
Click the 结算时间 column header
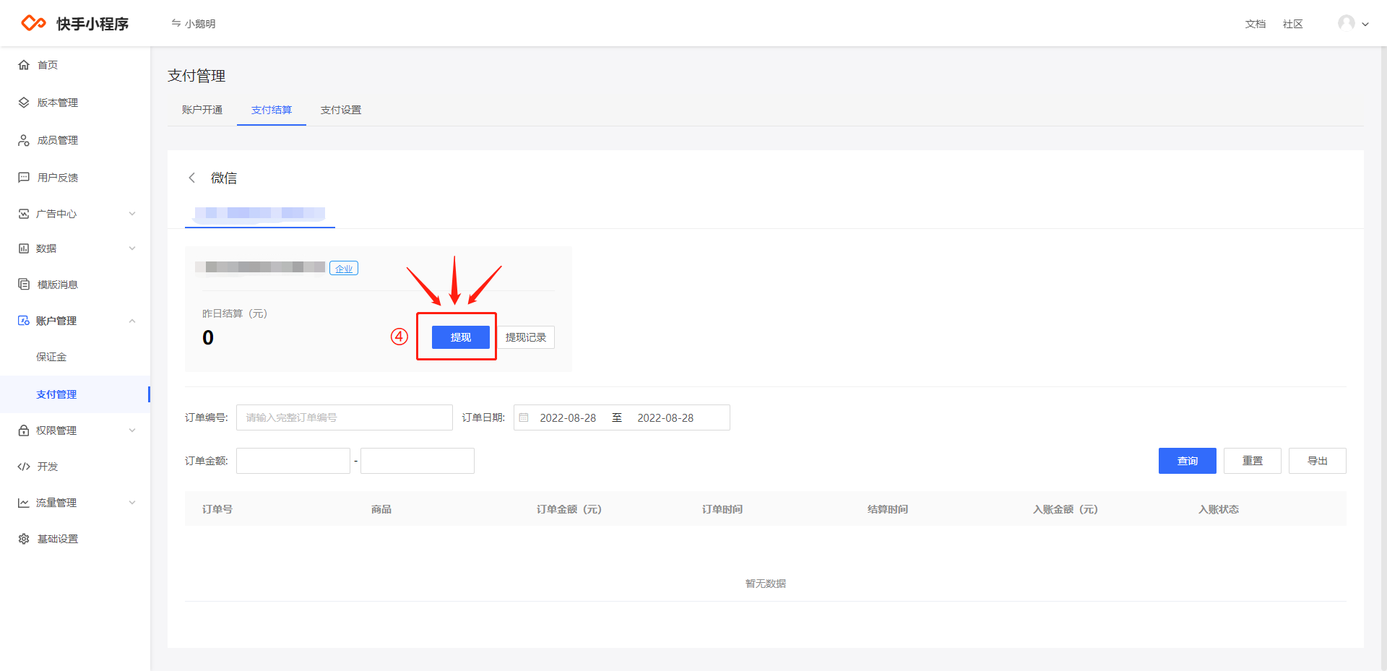(x=888, y=509)
